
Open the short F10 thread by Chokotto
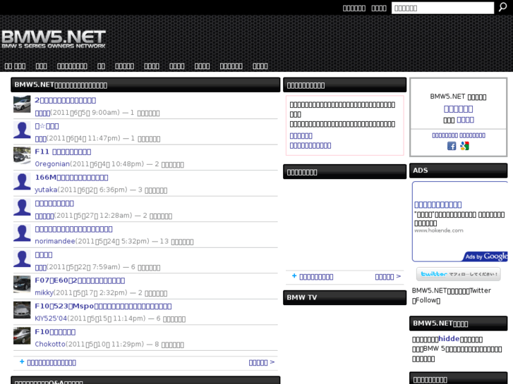(x=55, y=332)
